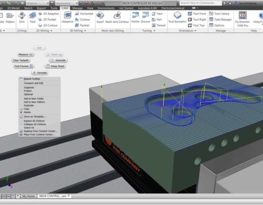Start the 3D Adaptive clearing tool
Image resolution: width=263 pixels, height=205 pixels.
[68, 17]
